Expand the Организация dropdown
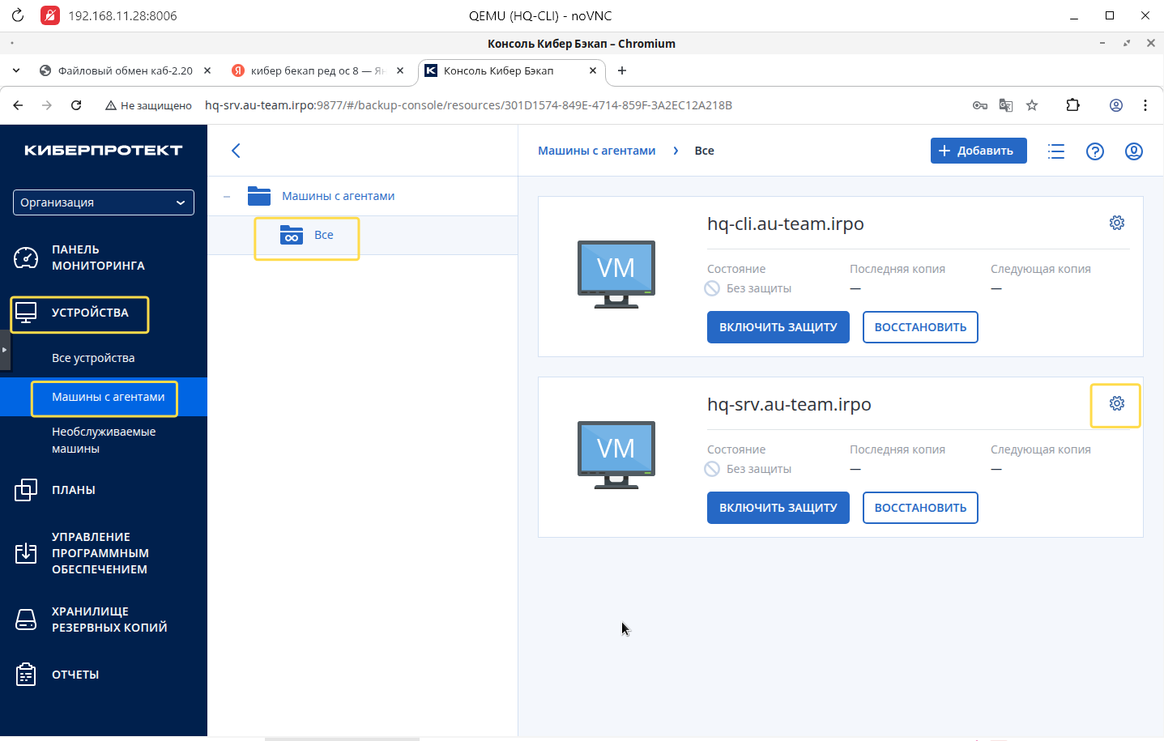1164x741 pixels. click(x=104, y=202)
